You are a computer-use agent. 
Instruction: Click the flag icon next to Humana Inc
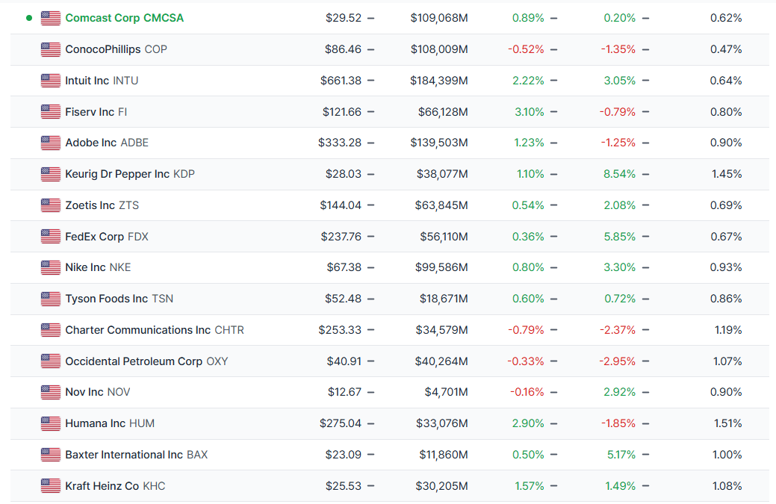tap(51, 423)
